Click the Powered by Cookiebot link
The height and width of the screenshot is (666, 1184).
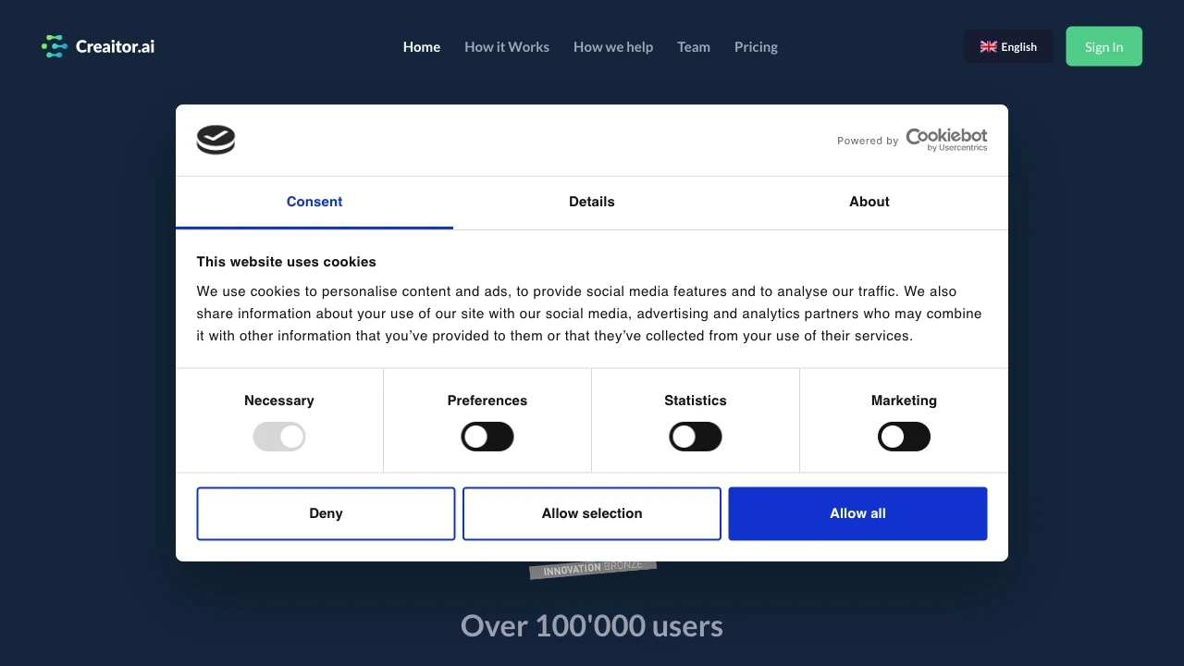coord(911,140)
